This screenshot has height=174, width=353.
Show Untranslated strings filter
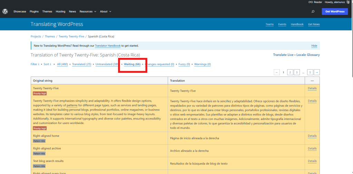pos(107,64)
